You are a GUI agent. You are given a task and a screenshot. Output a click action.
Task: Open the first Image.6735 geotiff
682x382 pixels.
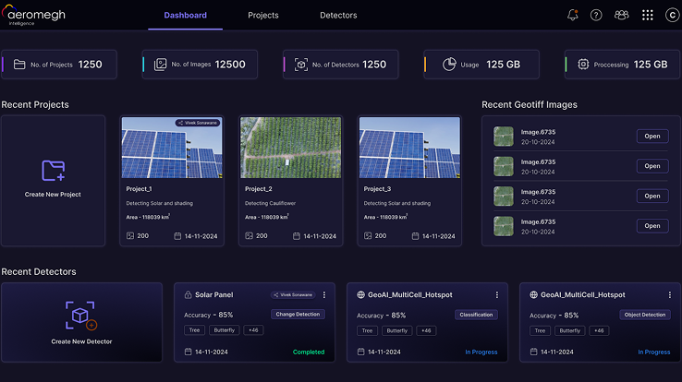[652, 137]
